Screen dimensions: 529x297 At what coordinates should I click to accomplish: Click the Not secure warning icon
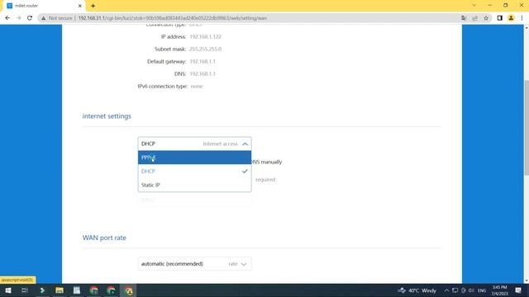click(x=43, y=18)
